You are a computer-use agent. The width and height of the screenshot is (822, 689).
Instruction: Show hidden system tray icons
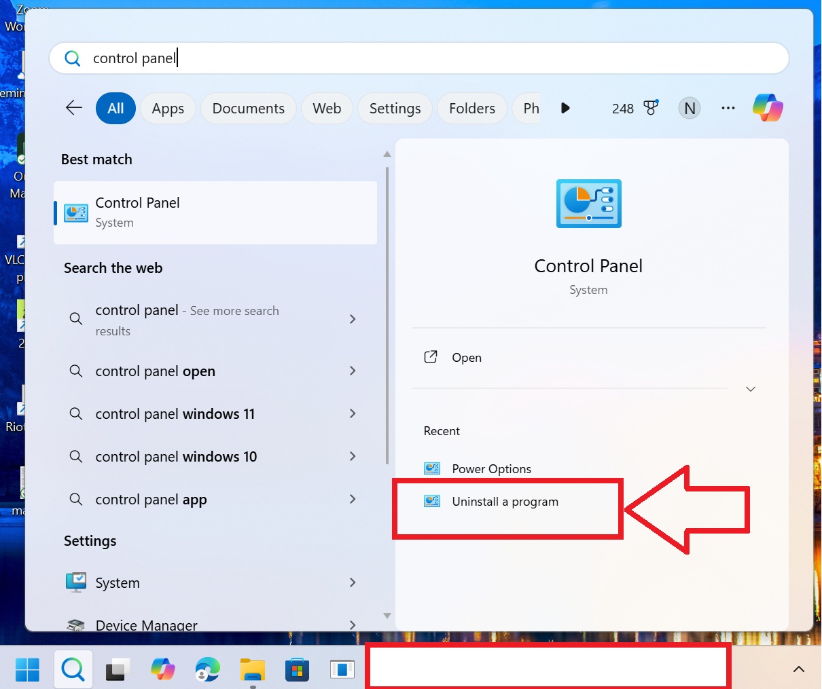(799, 669)
